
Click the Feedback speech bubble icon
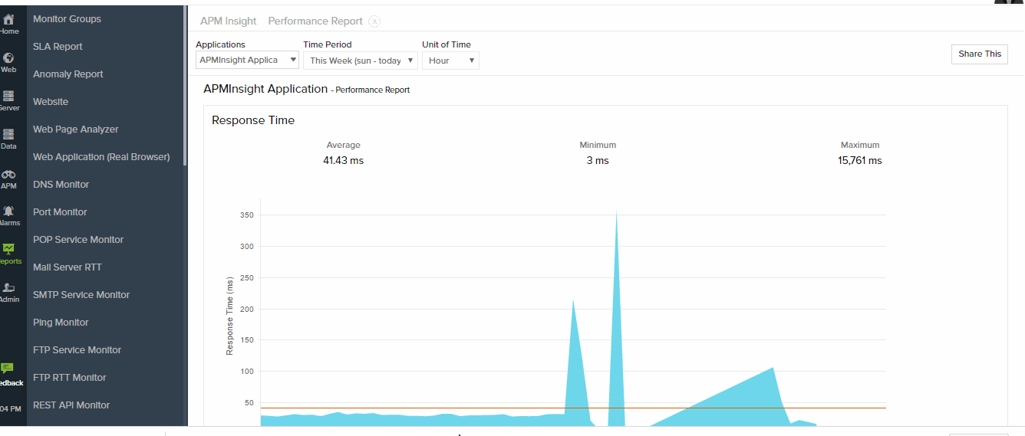pyautogui.click(x=8, y=369)
